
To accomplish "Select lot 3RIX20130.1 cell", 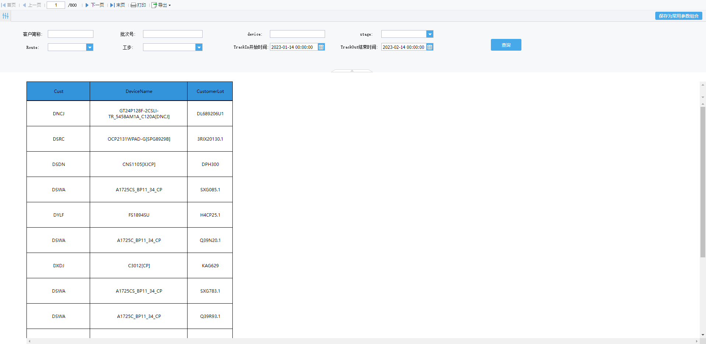I will pos(210,139).
